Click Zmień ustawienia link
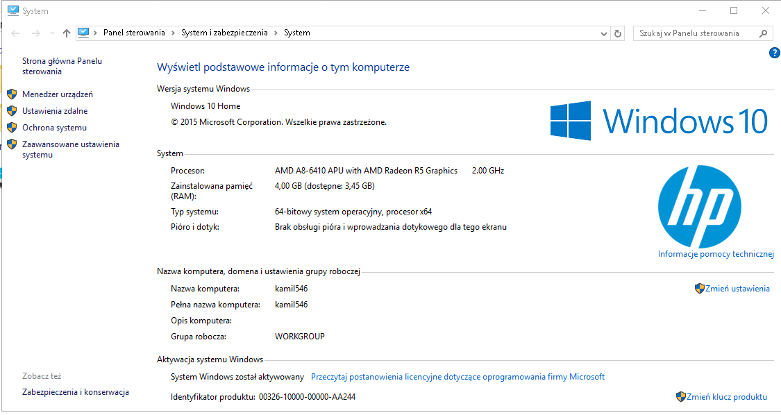781x415 pixels. coord(737,289)
